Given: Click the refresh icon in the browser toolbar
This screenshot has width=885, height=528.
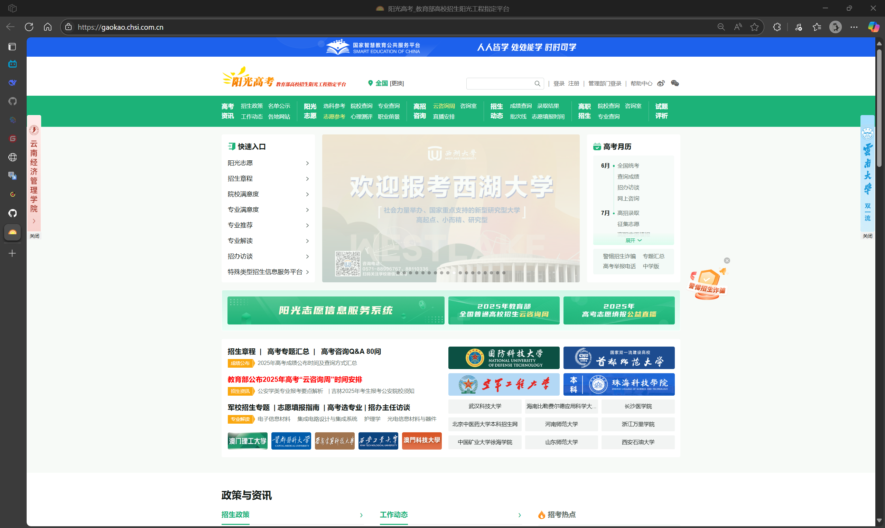Looking at the screenshot, I should (x=29, y=27).
